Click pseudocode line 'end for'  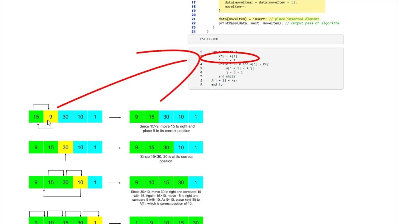click(218, 85)
